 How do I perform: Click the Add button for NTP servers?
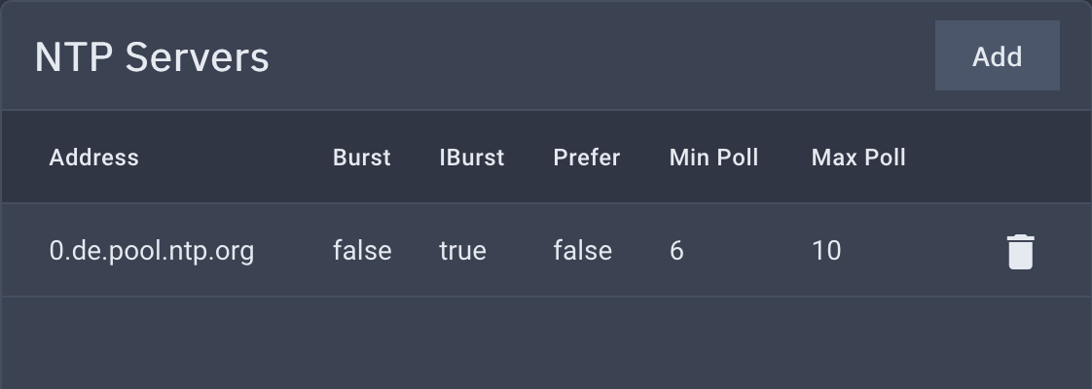pyautogui.click(x=998, y=55)
